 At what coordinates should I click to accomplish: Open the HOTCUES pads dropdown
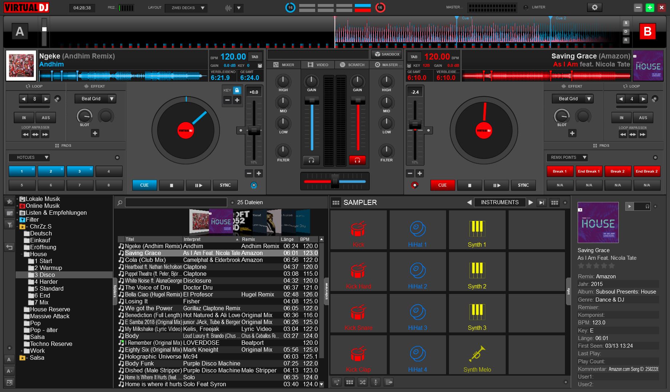tap(29, 158)
